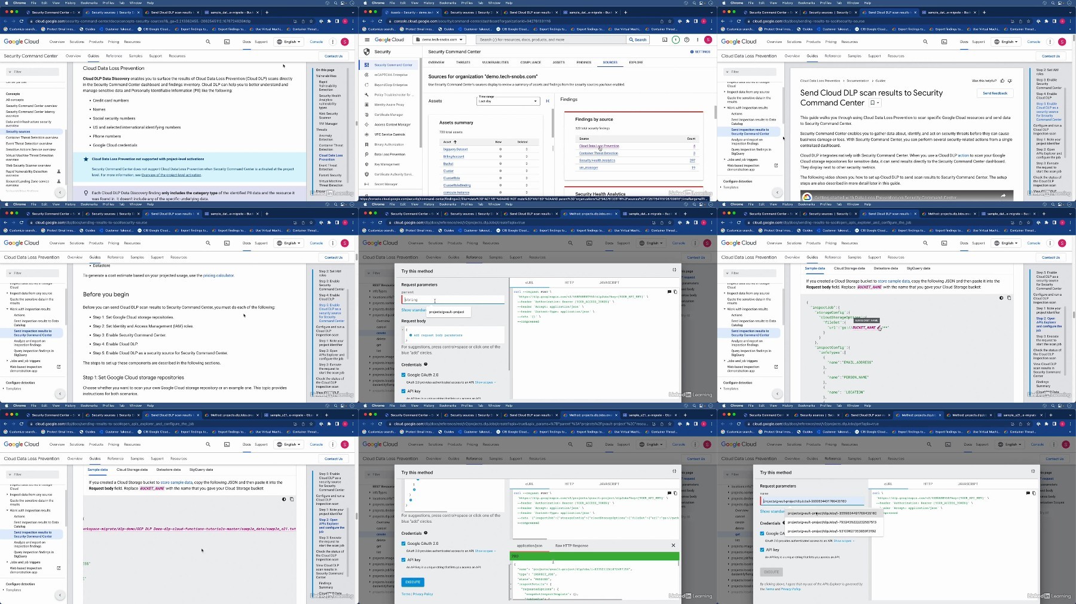The height and width of the screenshot is (604, 1076).
Task: Open English language dropdown on the Data Discovery page
Action: (290, 42)
